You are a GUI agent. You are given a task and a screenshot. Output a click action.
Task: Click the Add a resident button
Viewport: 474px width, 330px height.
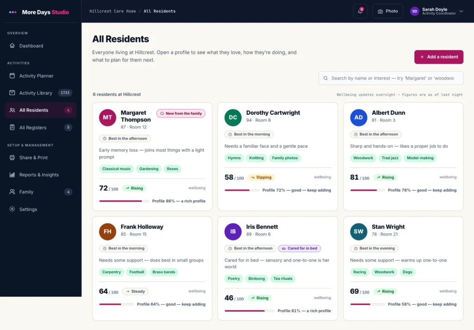tap(439, 57)
